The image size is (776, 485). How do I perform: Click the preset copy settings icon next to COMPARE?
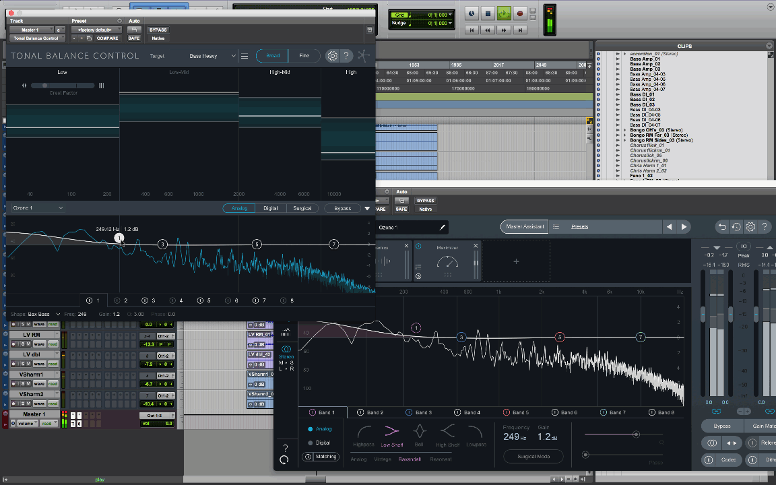[x=89, y=38]
